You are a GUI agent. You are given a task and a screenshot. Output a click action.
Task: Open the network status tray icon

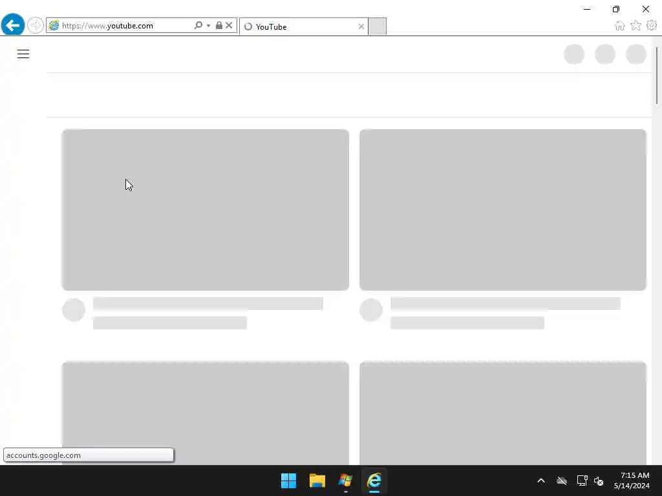[582, 480]
